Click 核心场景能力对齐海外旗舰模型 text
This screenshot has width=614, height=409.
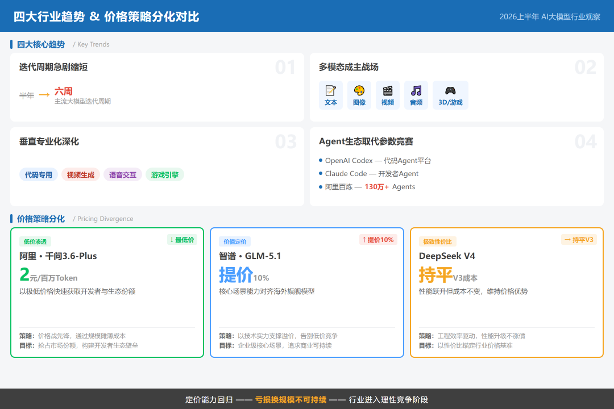[x=267, y=291]
